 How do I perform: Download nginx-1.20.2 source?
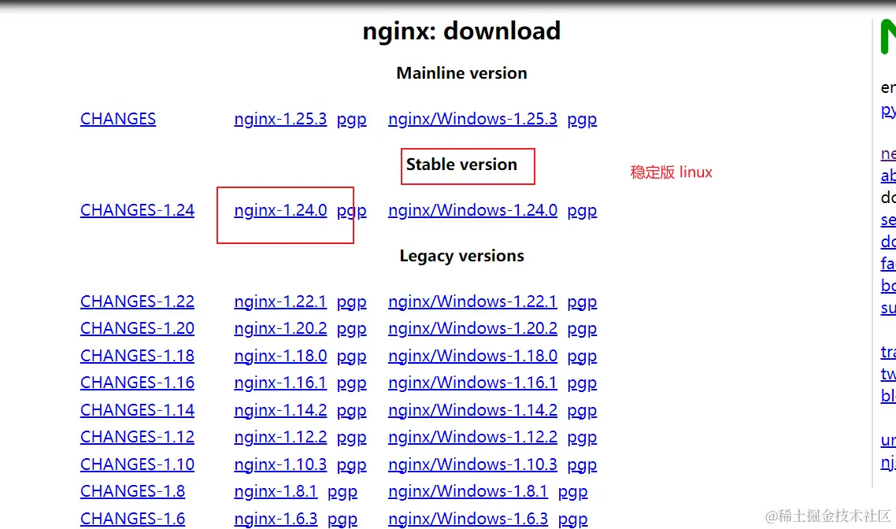280,328
